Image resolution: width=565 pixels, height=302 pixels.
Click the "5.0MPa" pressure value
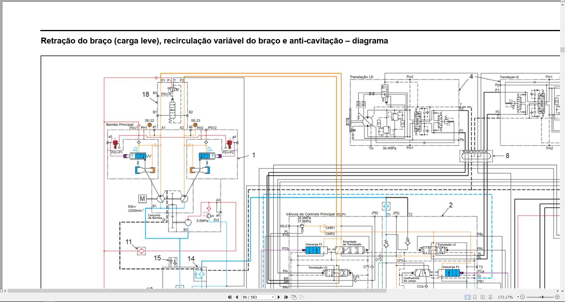[x=202, y=221]
